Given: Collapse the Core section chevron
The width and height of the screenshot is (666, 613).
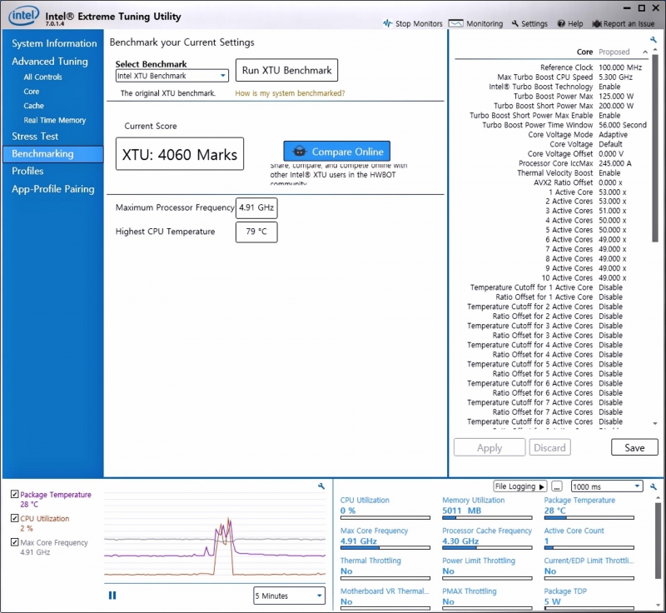Looking at the screenshot, I should point(644,52).
